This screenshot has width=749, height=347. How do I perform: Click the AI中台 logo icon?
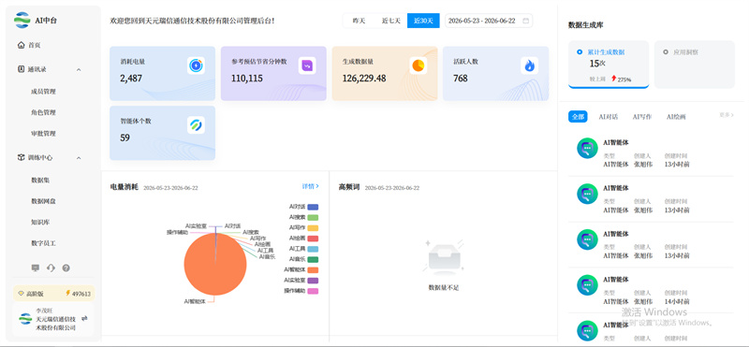pos(22,20)
